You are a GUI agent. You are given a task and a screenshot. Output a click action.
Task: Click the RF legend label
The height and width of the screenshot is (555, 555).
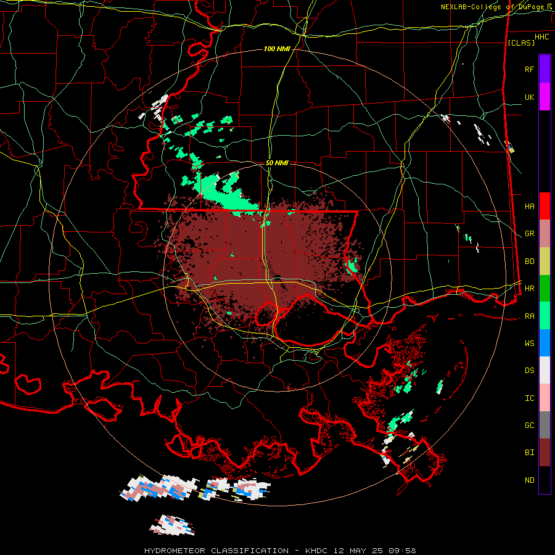(x=529, y=69)
